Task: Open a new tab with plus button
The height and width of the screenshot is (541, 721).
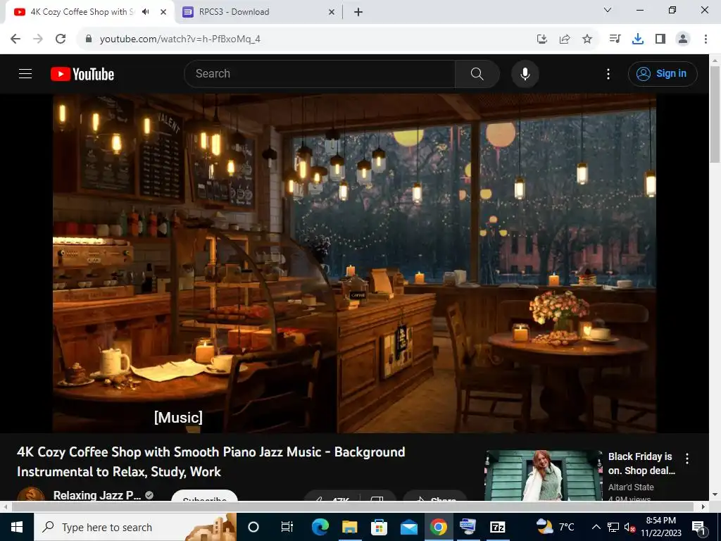Action: point(358,12)
